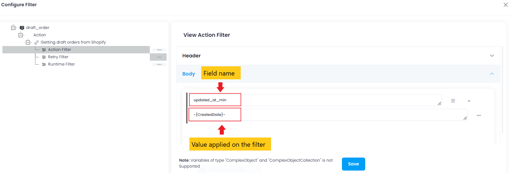
Task: Click the draft_order cube icon
Action: (x=22, y=28)
